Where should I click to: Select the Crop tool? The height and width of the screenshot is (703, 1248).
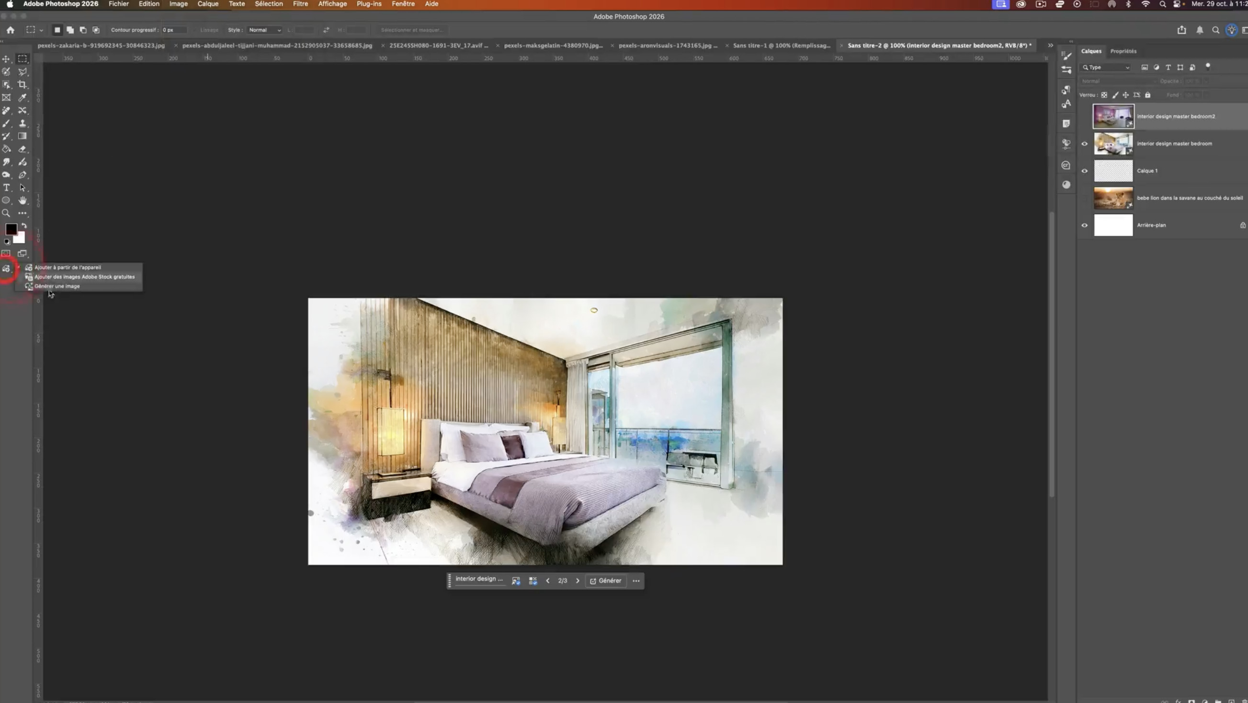[x=23, y=85]
